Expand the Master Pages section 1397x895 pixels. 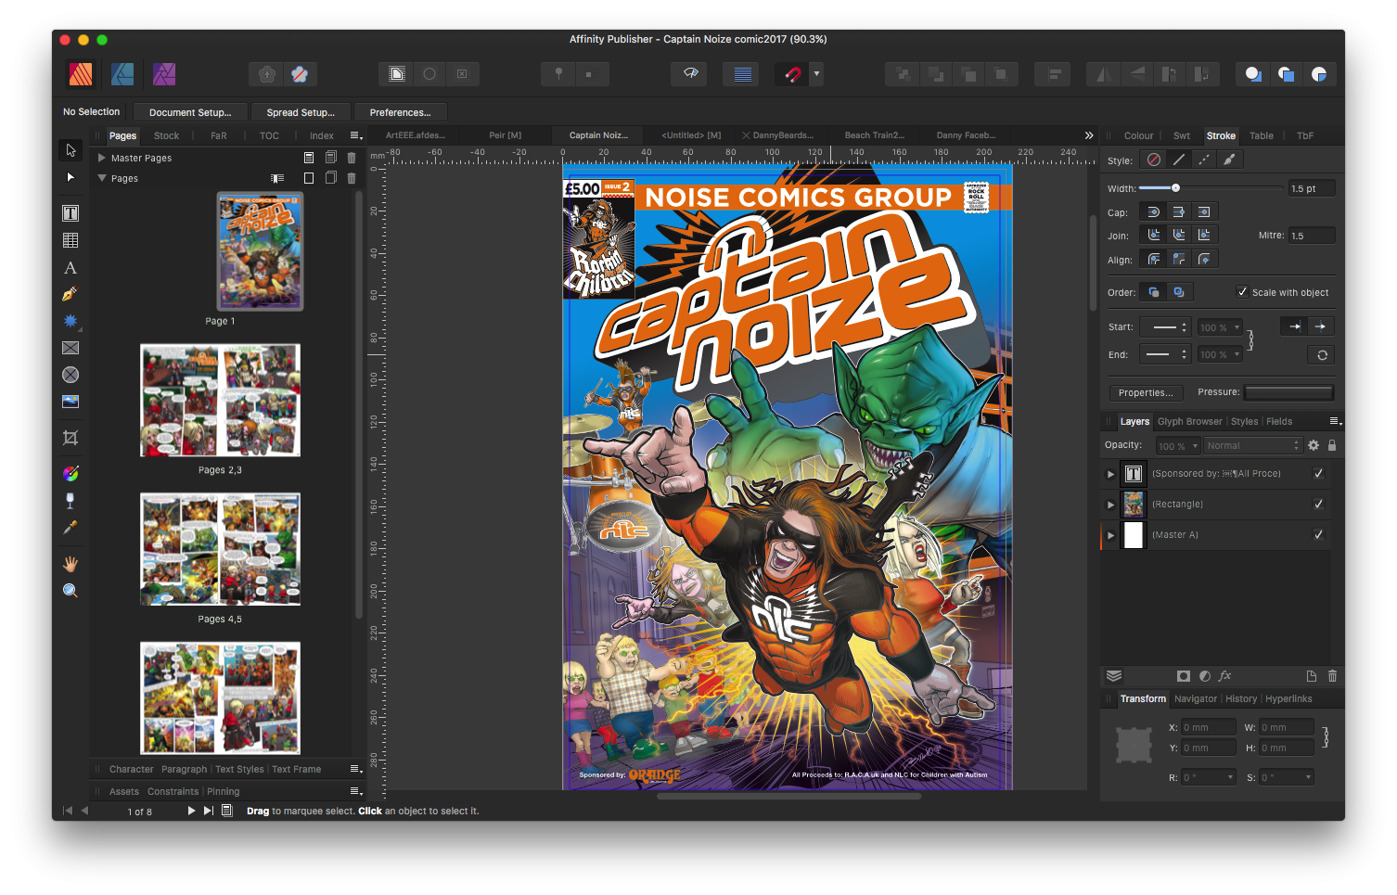101,158
